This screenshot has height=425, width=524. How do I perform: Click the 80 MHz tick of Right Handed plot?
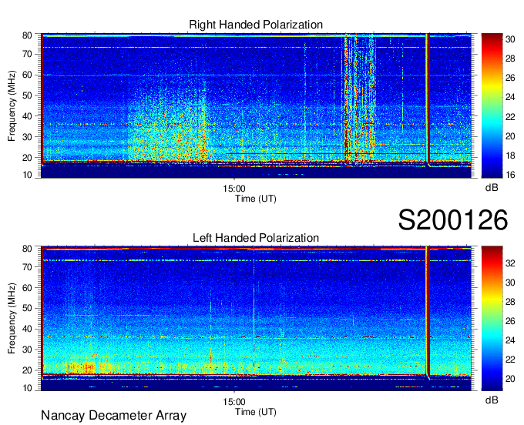(x=27, y=35)
